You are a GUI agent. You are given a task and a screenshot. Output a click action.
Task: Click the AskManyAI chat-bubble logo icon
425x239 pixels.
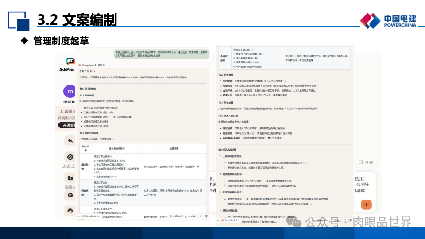(70, 61)
